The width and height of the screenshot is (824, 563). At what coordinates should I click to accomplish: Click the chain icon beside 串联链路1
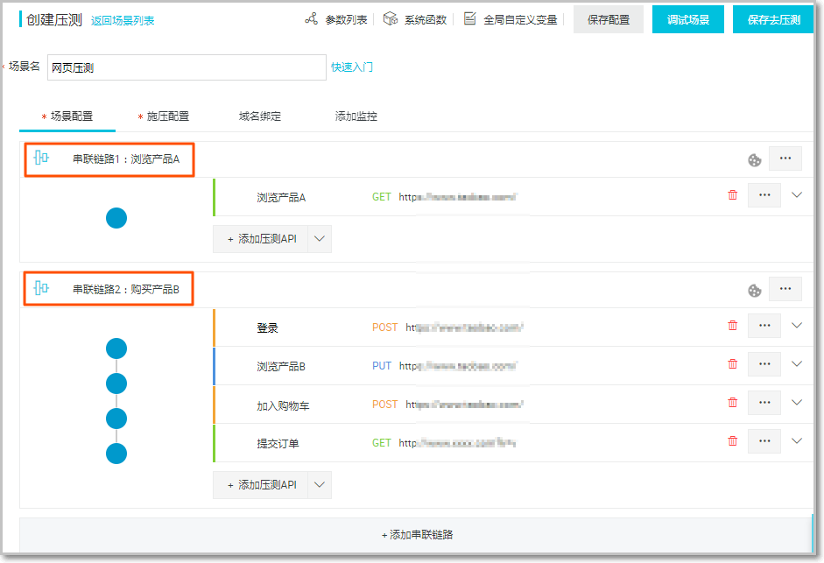pyautogui.click(x=41, y=158)
